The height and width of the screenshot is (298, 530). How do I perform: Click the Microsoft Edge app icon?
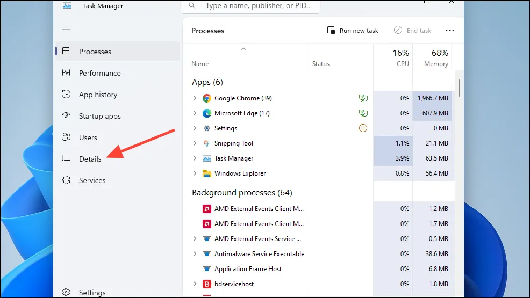point(207,113)
